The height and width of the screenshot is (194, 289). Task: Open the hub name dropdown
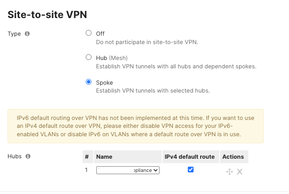(128, 170)
